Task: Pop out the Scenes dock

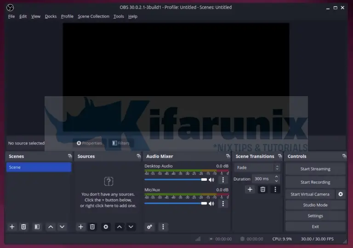Action: point(70,156)
